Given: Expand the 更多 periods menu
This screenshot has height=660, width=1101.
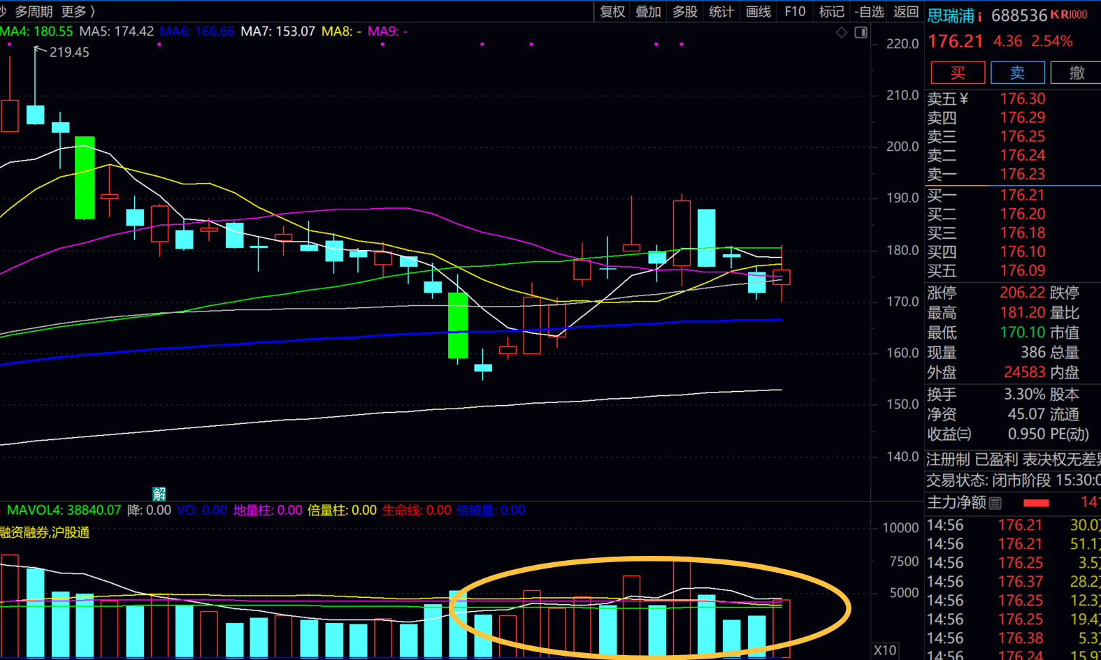Looking at the screenshot, I should 78,12.
